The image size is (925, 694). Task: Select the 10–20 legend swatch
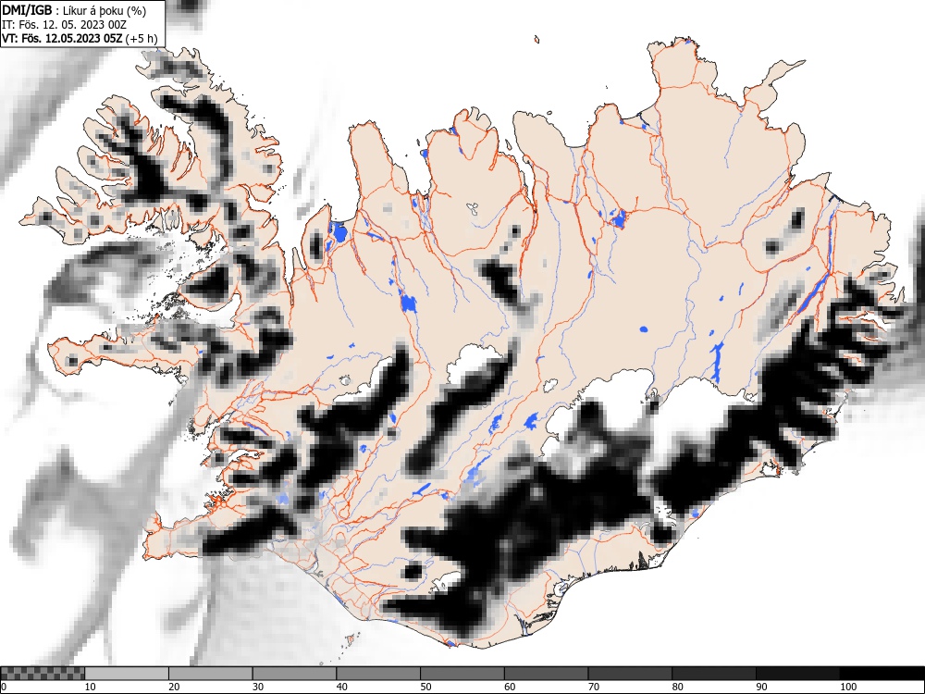coord(127,674)
